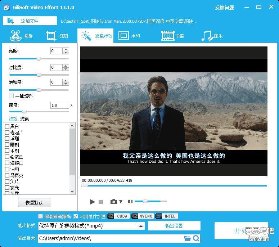This screenshot has width=279, height=247.
Task: Click the 输出设置 output settings button
Action: pyautogui.click(x=174, y=226)
